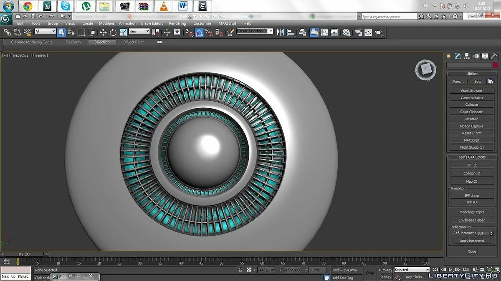Open the Modify panel tab icon
Screen dimensions: 501x281
point(458,56)
